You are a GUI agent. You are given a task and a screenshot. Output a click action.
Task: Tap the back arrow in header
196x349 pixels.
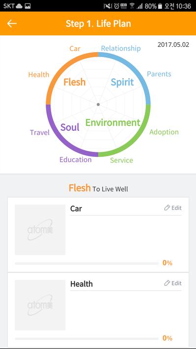pos(12,24)
